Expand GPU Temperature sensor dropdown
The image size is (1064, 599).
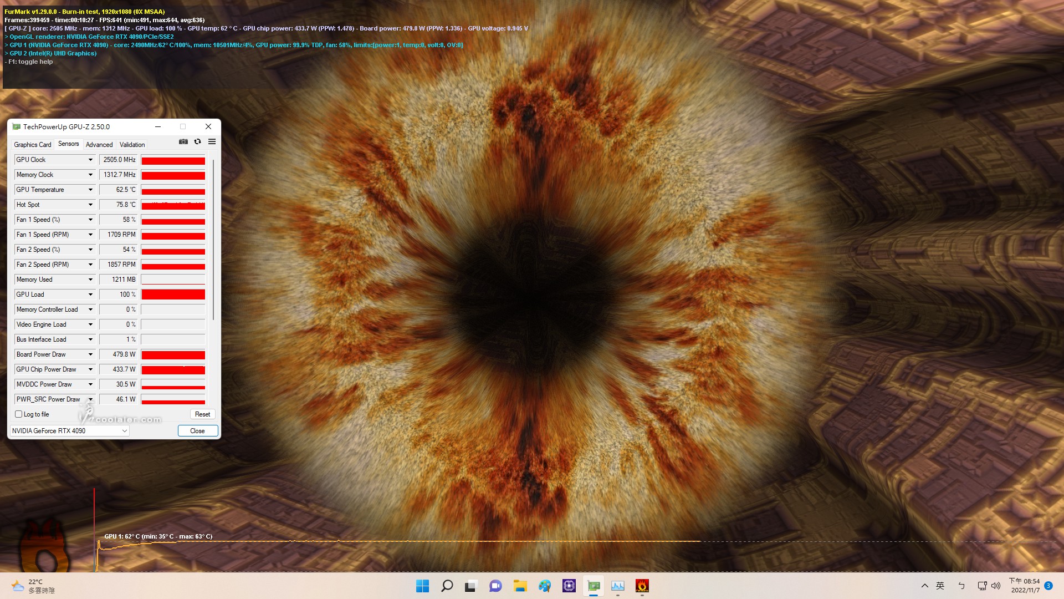tap(90, 190)
